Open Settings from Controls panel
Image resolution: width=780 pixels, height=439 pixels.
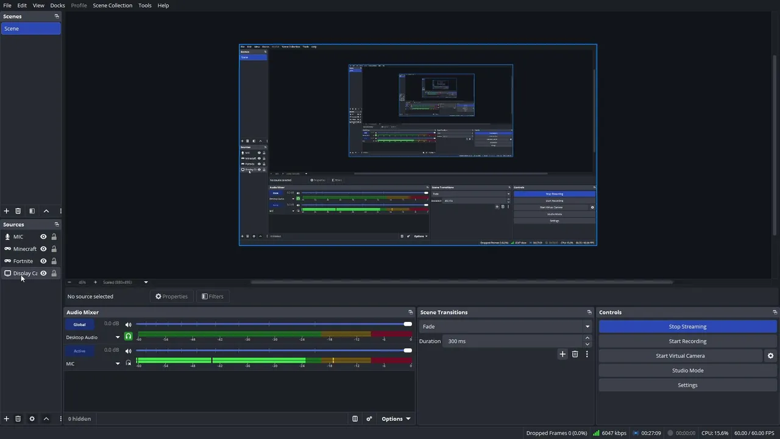(x=687, y=385)
